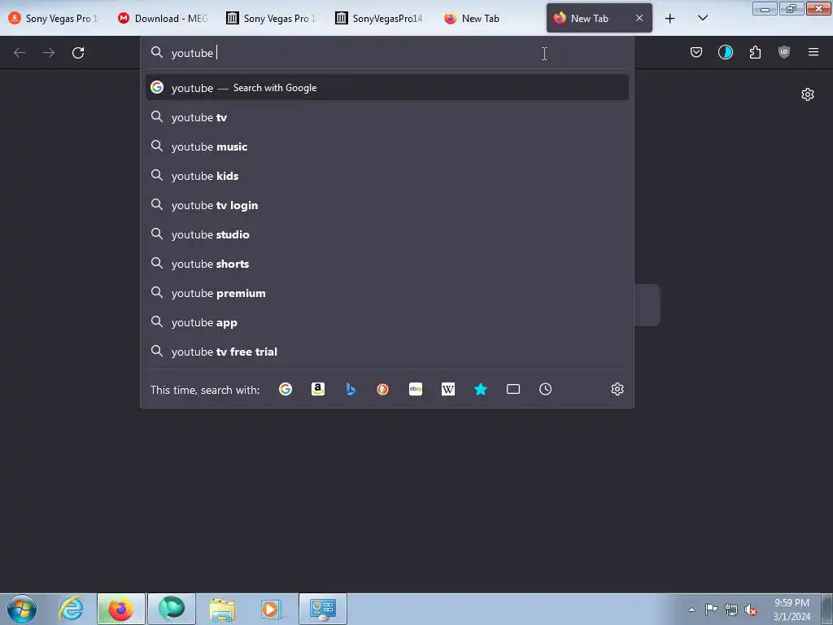Image resolution: width=833 pixels, height=625 pixels.
Task: Switch to the Download - MEGA tab
Action: click(163, 18)
